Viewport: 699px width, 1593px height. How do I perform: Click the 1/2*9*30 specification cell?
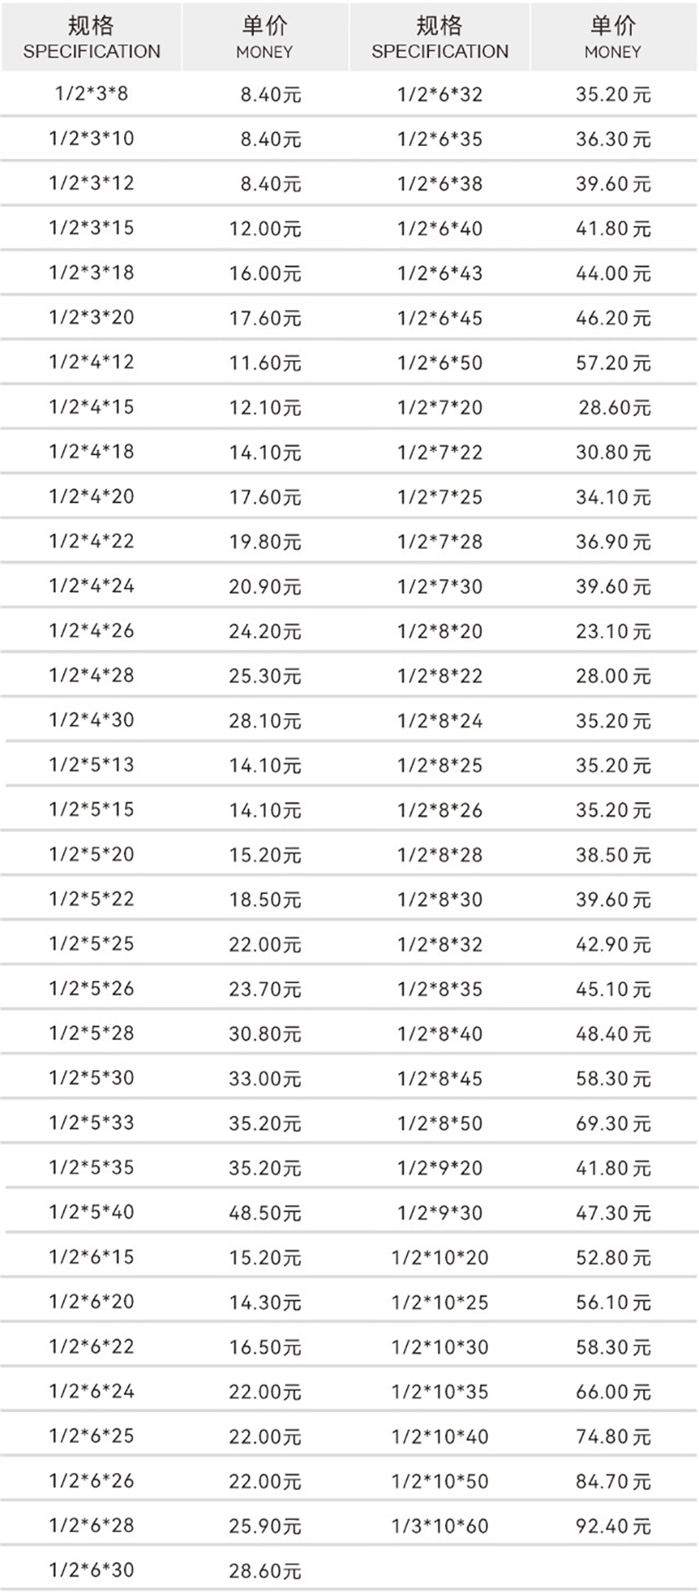click(439, 1213)
